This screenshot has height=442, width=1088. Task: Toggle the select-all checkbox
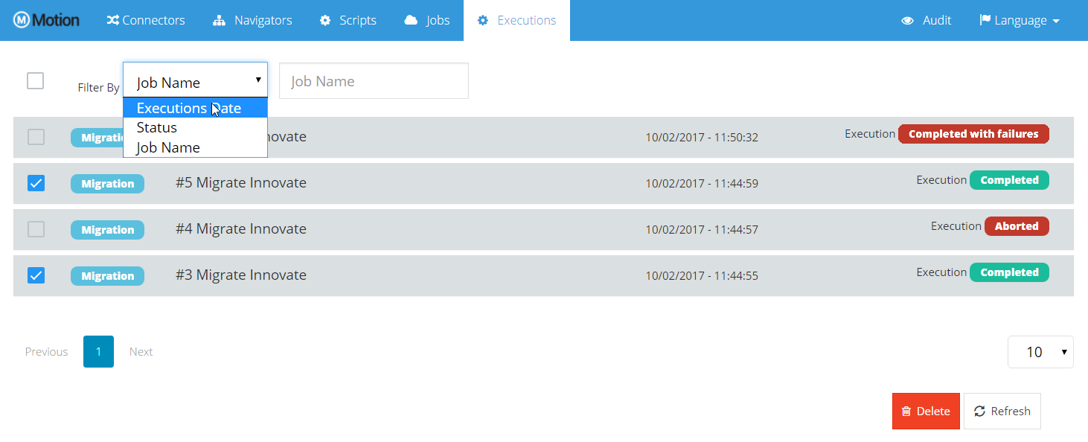(36, 80)
